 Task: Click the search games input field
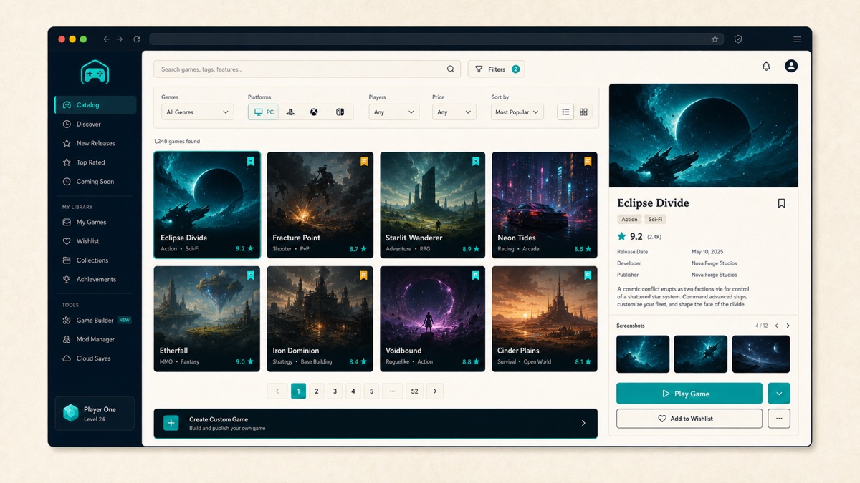coord(307,69)
